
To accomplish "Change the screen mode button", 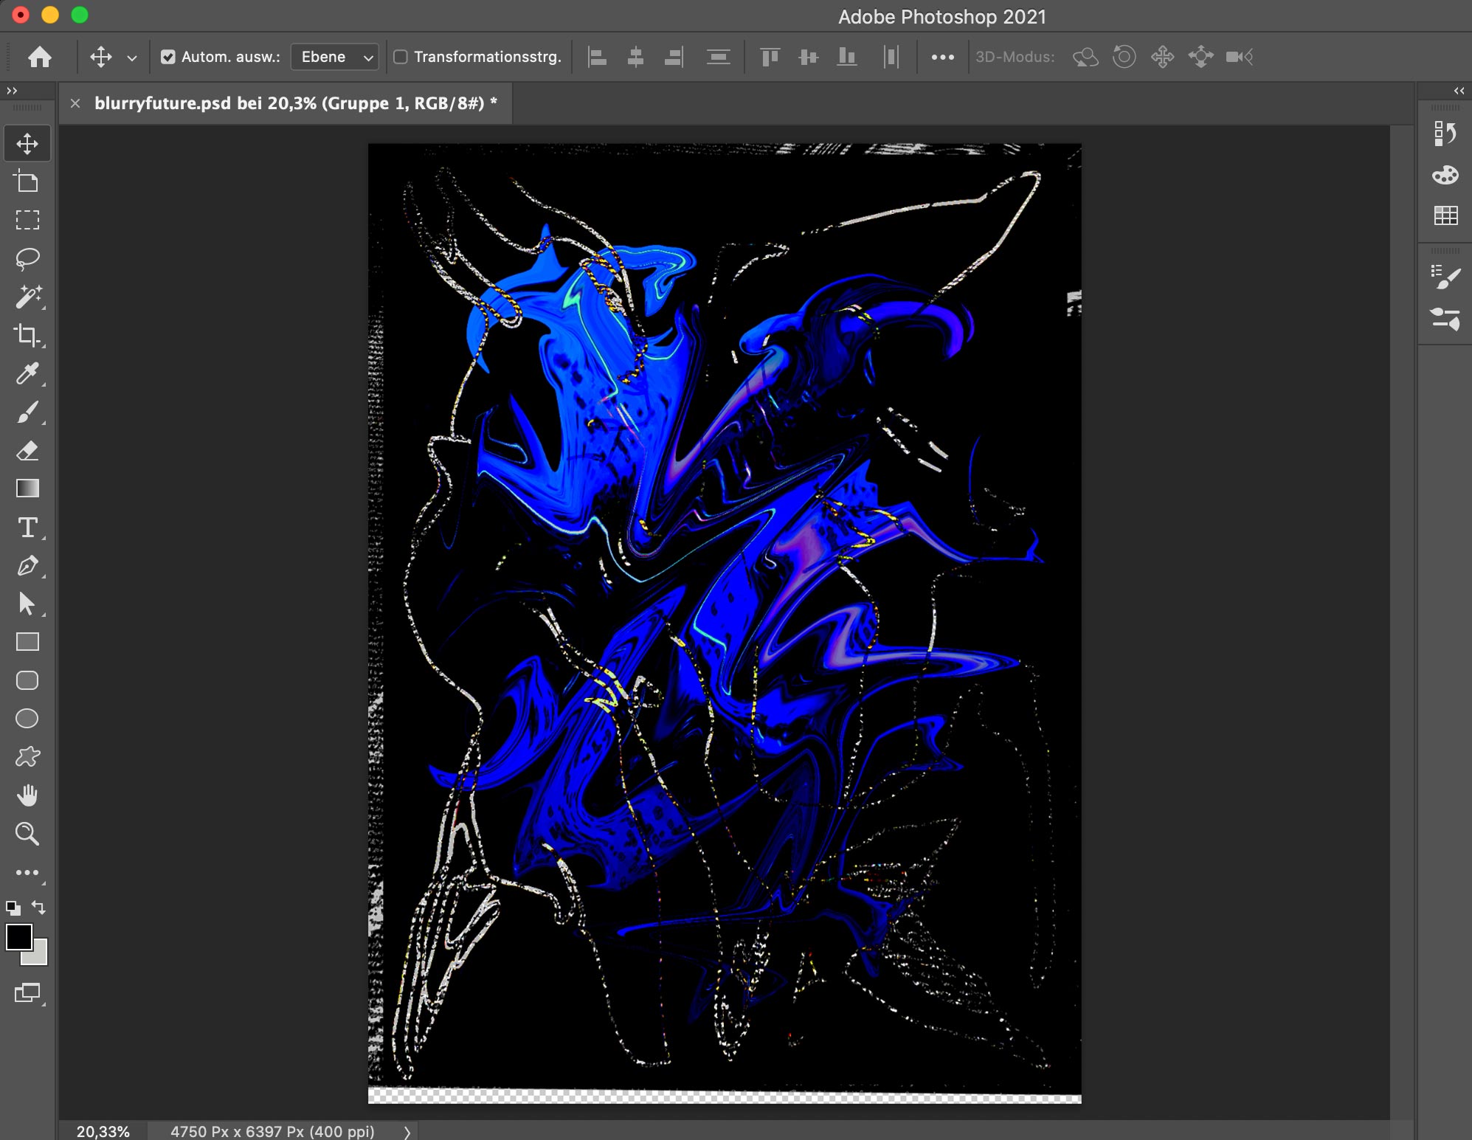I will tap(27, 993).
